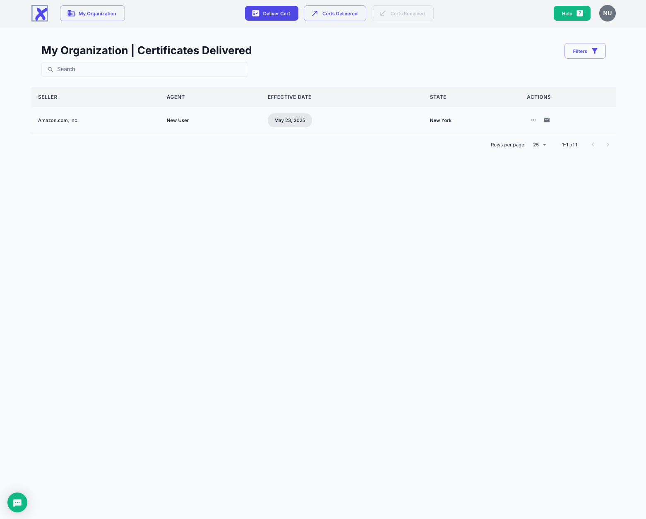The width and height of the screenshot is (646, 519).
Task: Click the Deliver Cert button
Action: (x=271, y=13)
